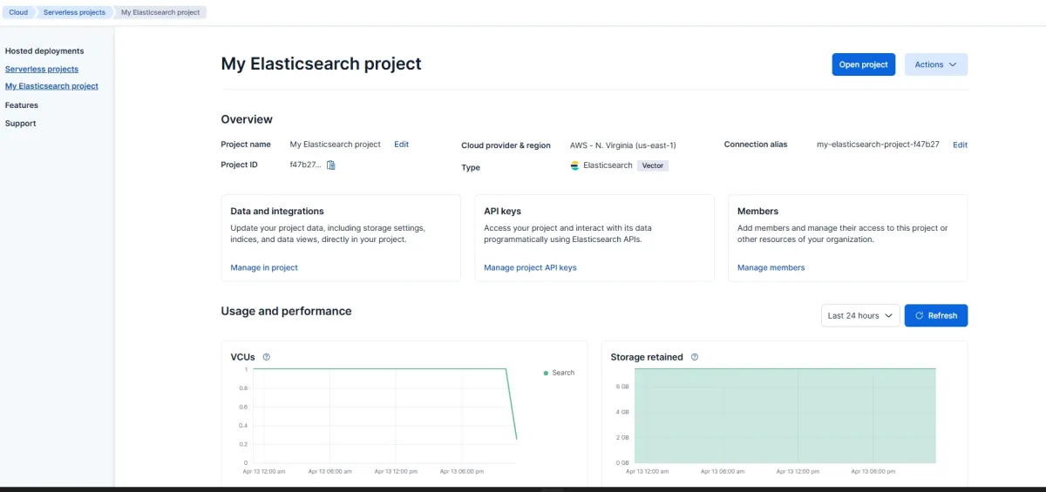
Task: Click the Manage project API keys link
Action: (x=530, y=268)
